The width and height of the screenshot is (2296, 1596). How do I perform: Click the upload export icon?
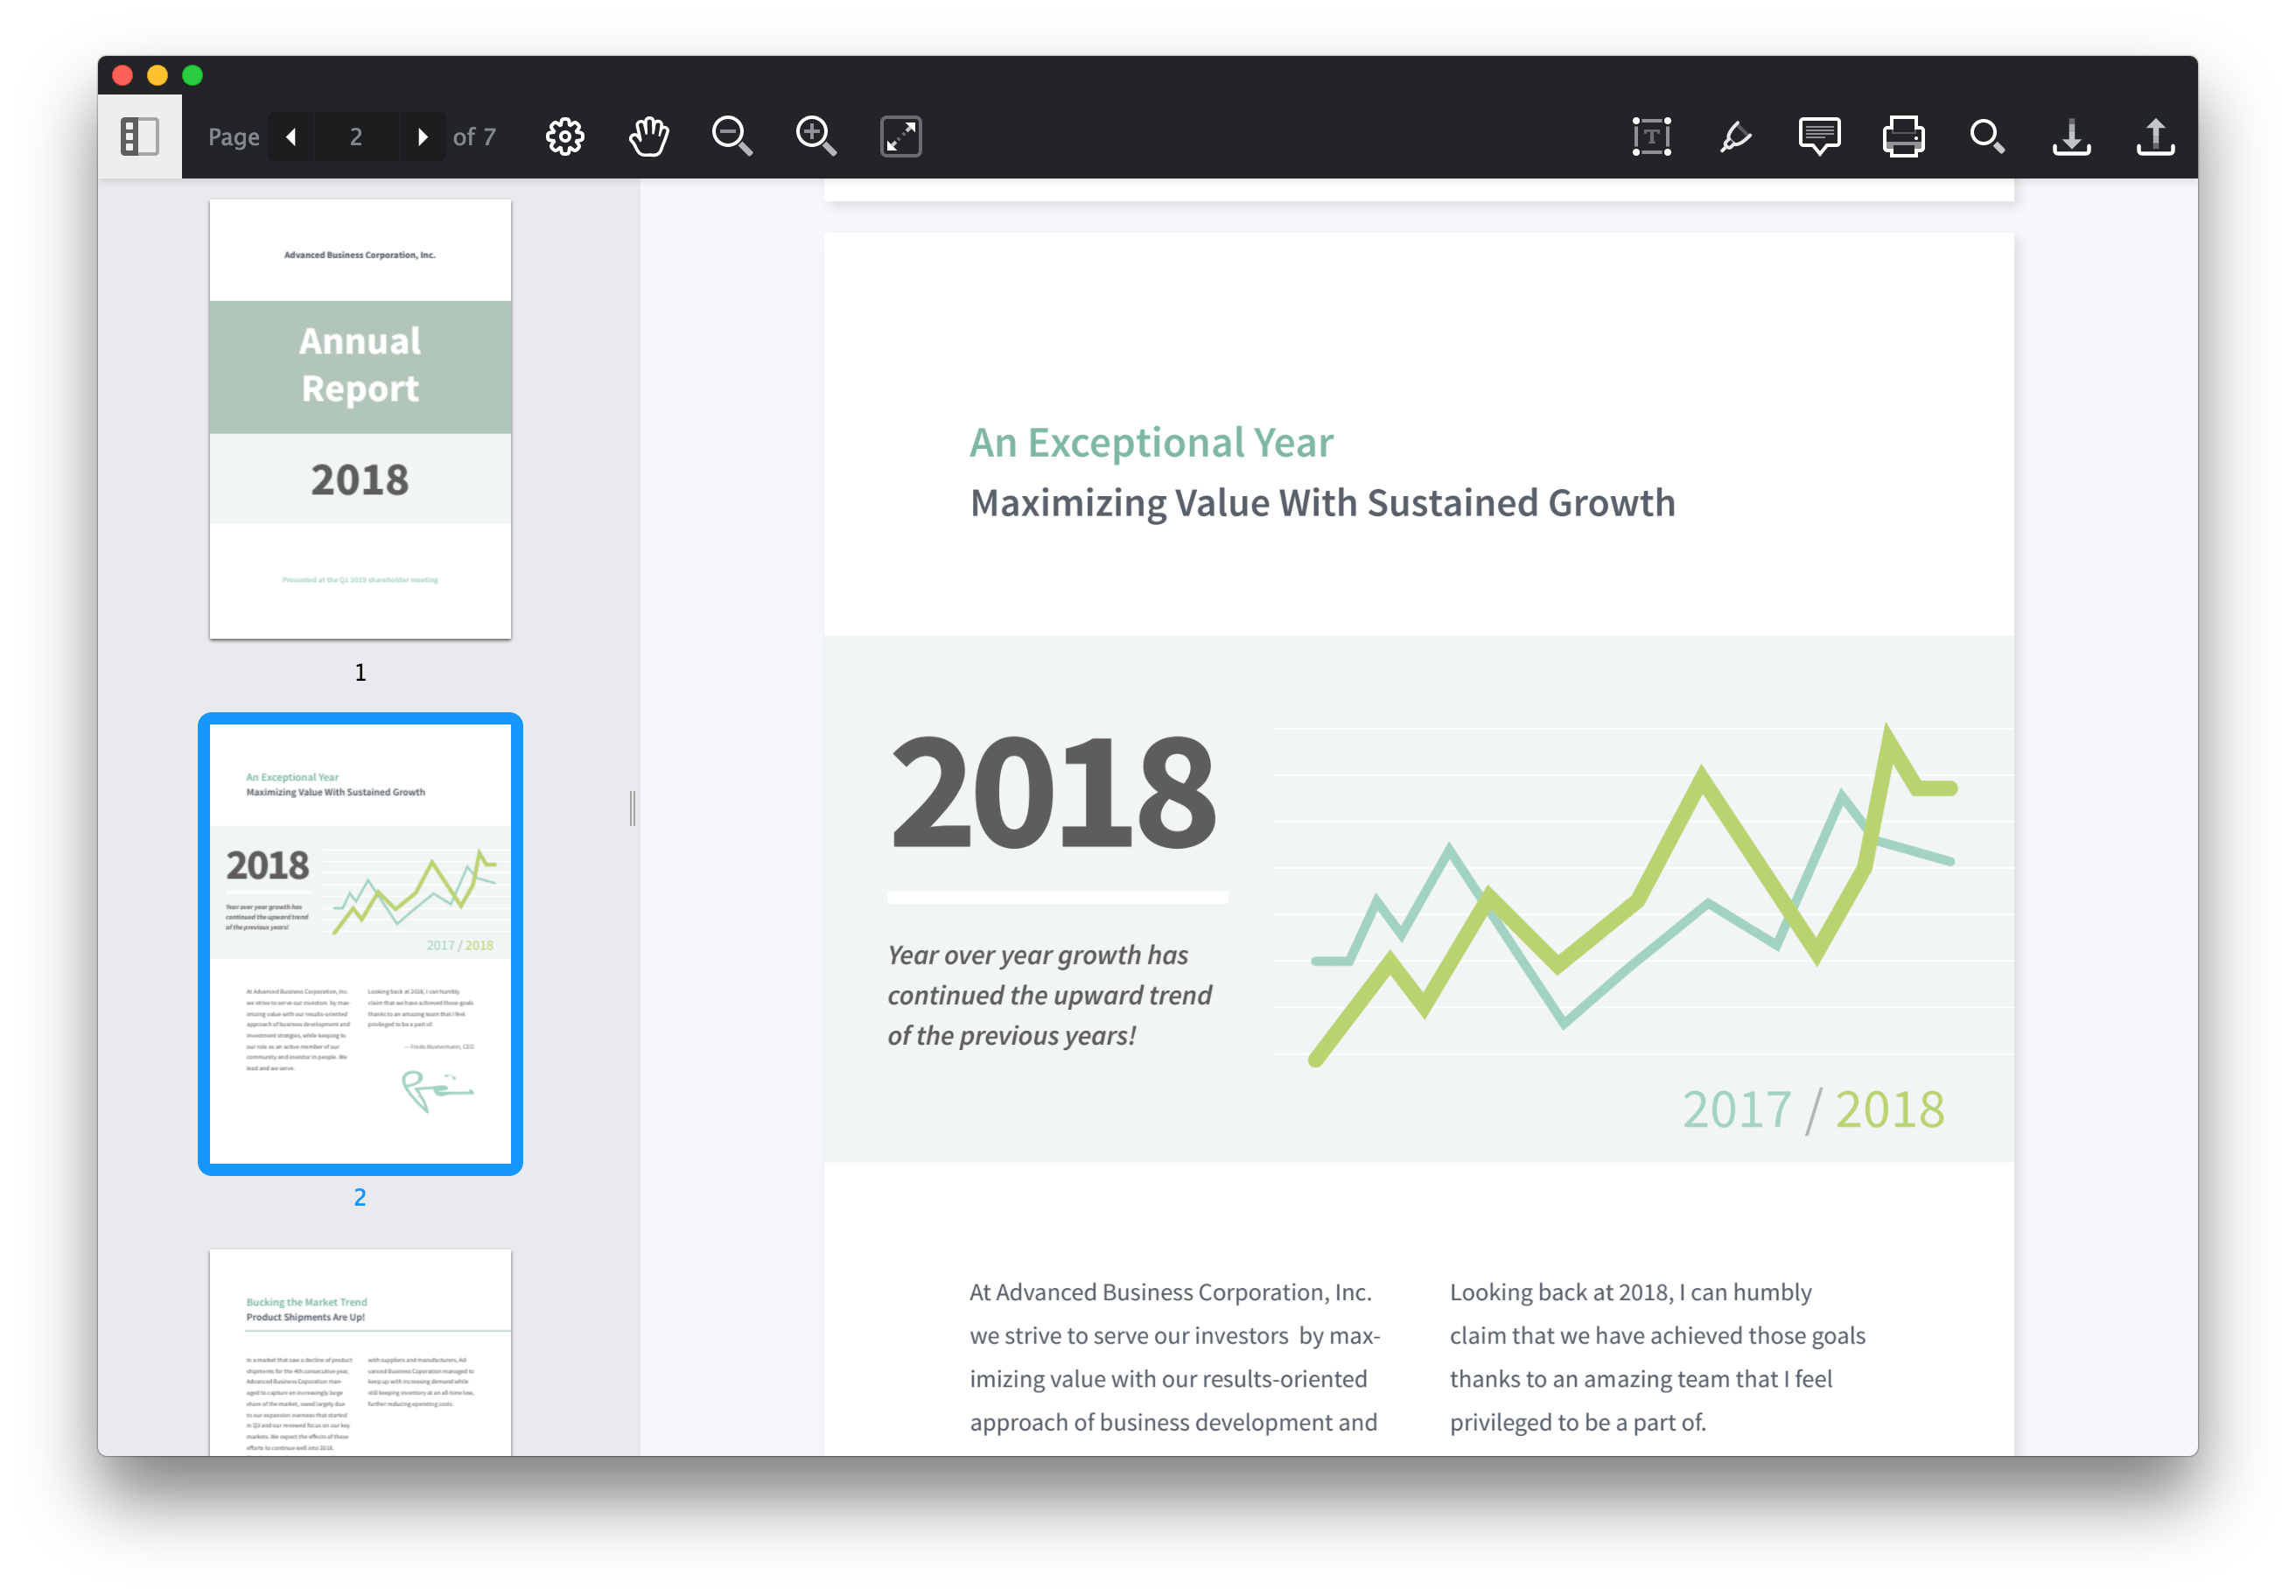[x=2155, y=137]
